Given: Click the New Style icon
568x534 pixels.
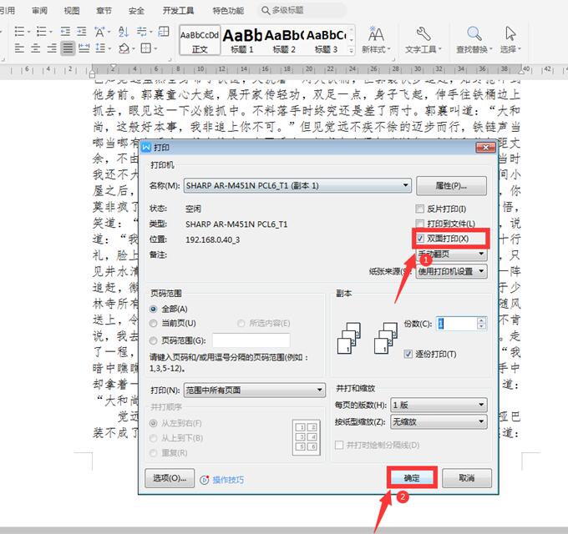Looking at the screenshot, I should pyautogui.click(x=376, y=34).
